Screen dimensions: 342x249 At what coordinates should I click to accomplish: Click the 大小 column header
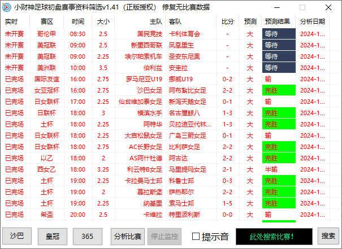point(103,21)
